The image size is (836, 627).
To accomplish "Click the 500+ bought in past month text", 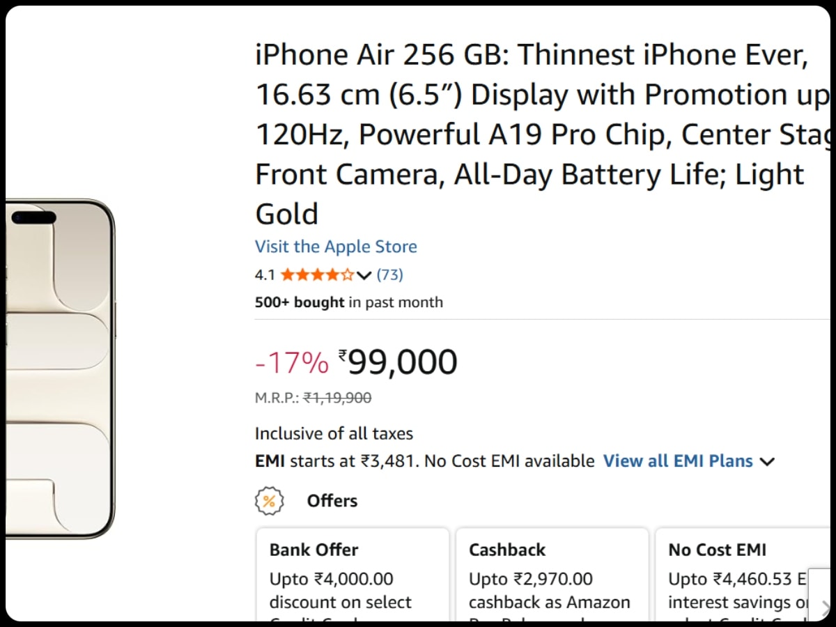I will tap(348, 302).
